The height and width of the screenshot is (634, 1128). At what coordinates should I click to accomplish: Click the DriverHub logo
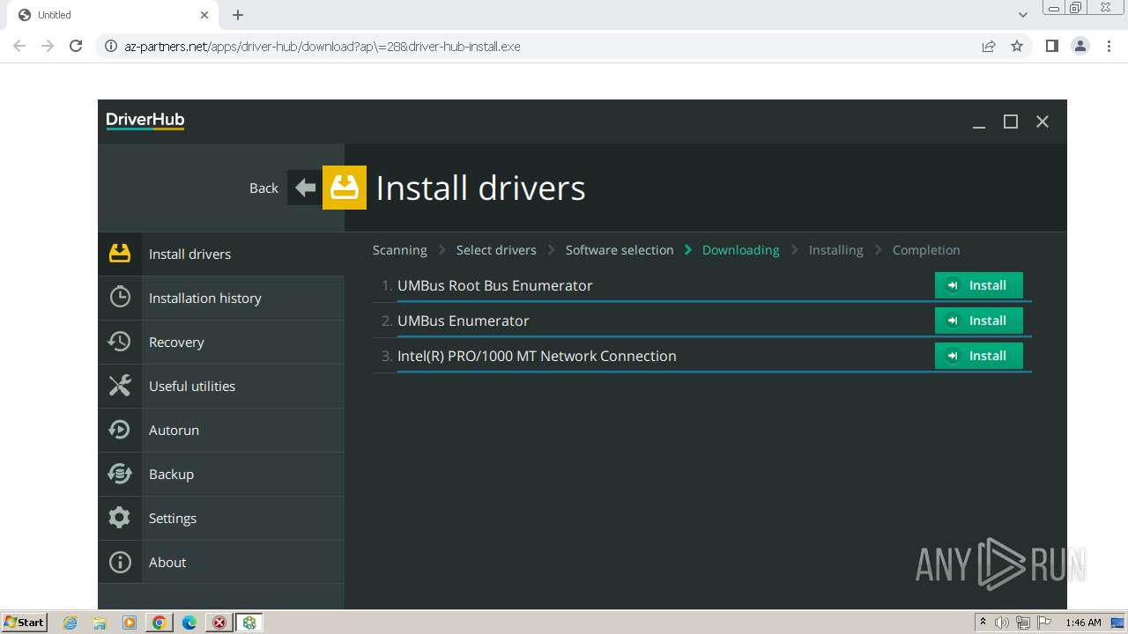[x=145, y=121]
